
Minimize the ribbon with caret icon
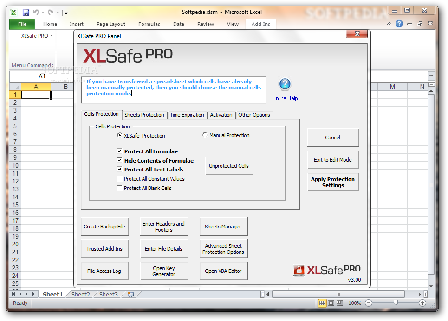pyautogui.click(x=389, y=24)
